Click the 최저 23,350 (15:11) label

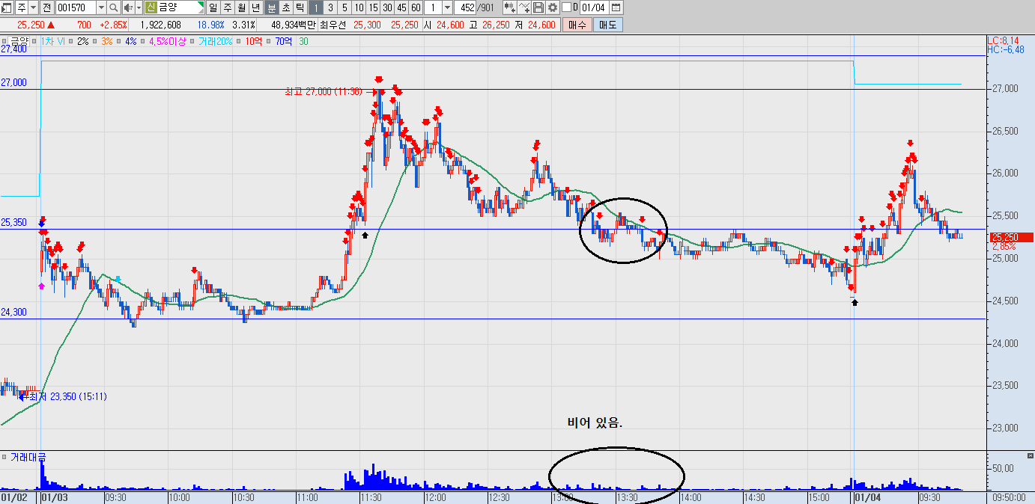pyautogui.click(x=67, y=396)
